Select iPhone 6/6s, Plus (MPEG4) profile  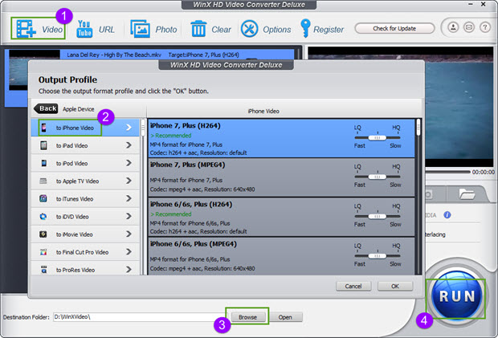(281, 256)
